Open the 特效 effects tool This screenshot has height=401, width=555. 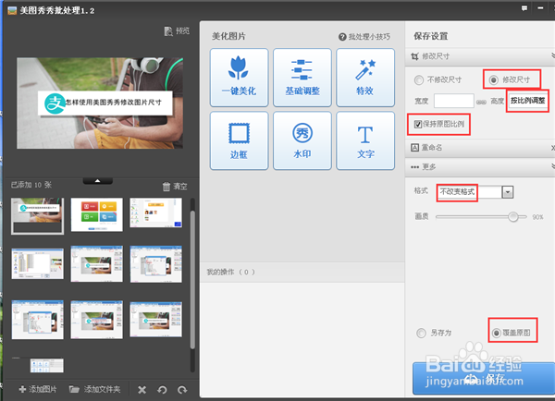tap(365, 78)
